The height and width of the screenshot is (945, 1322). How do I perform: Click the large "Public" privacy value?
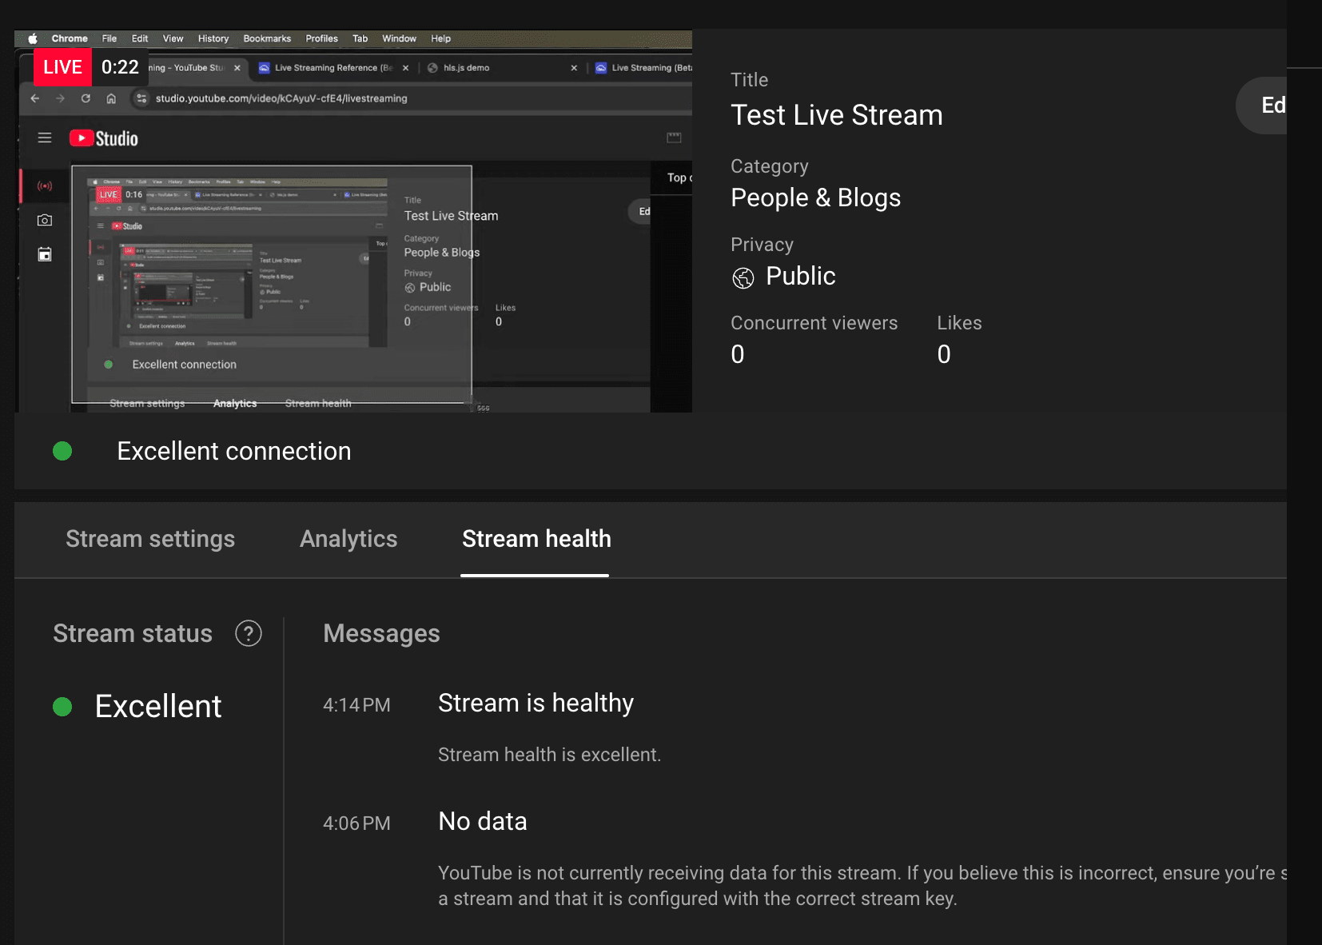click(801, 276)
